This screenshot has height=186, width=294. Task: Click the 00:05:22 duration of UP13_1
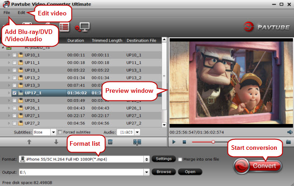point(76,70)
